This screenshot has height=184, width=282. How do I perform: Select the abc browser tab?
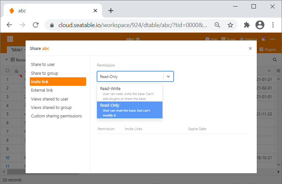coord(53,11)
